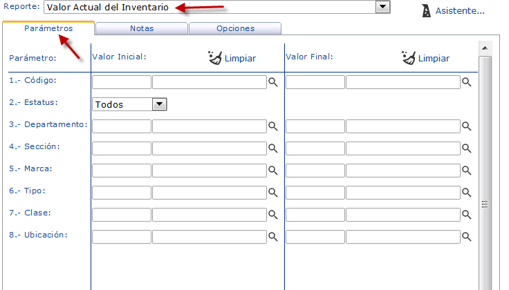The image size is (509, 290).
Task: Click search magnifier for Departamento final value
Action: [x=467, y=126]
